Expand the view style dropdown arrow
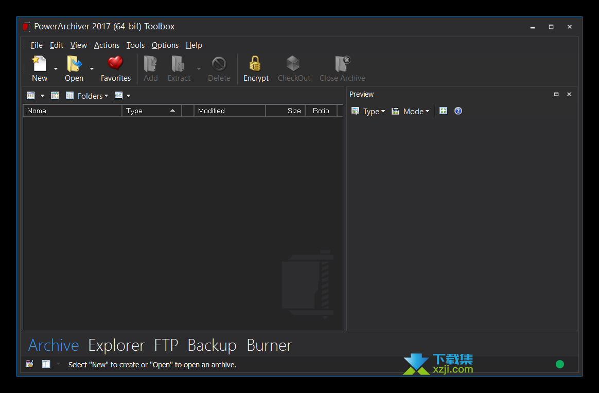Image resolution: width=599 pixels, height=393 pixels. pos(42,96)
